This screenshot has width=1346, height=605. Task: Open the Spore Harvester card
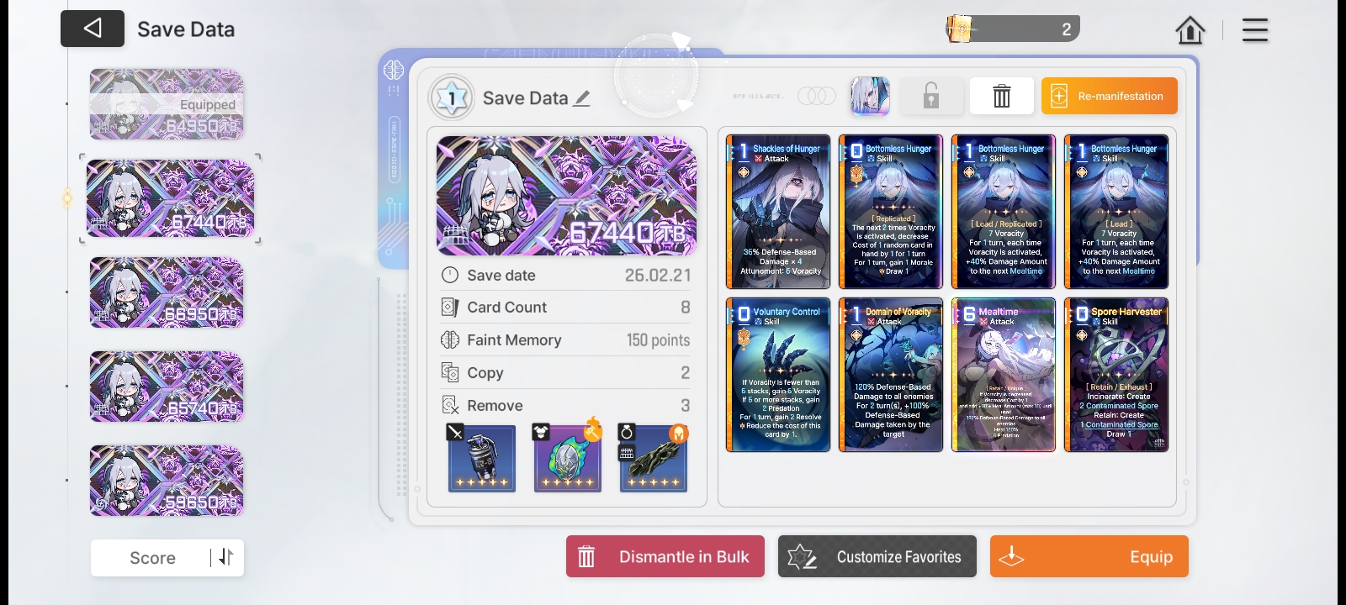click(1116, 375)
